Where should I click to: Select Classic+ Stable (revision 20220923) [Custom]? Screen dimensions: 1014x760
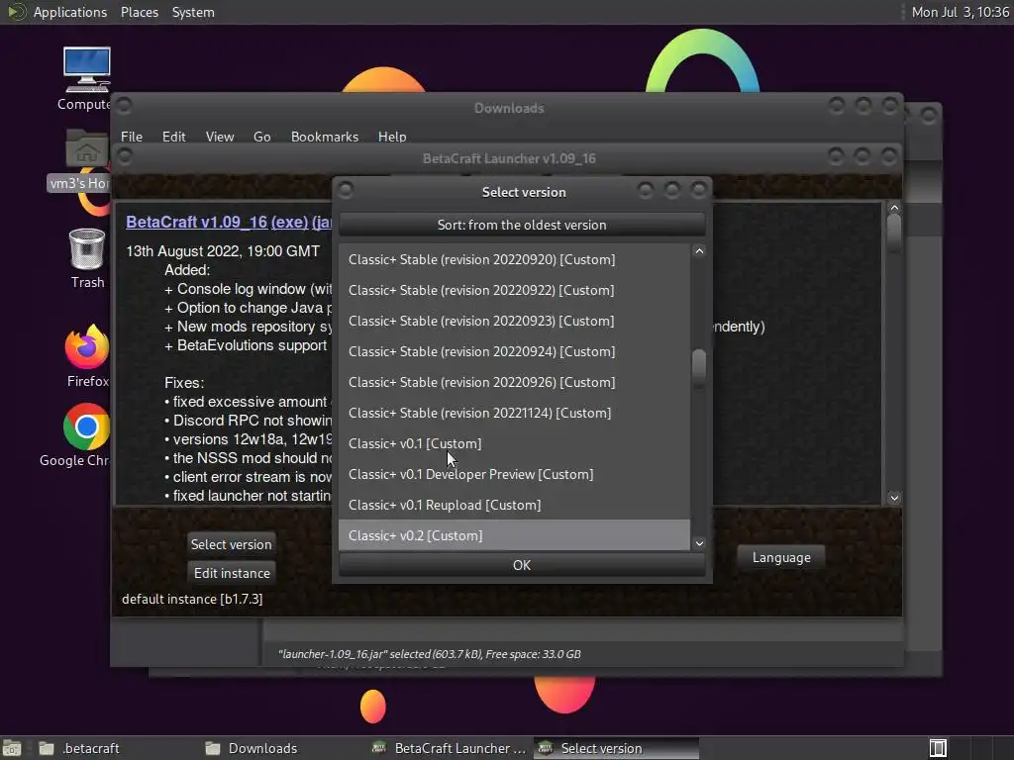click(514, 321)
